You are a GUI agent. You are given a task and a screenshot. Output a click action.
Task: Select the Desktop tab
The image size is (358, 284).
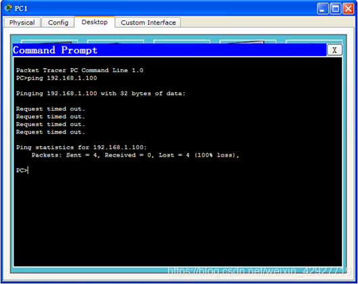tap(95, 22)
